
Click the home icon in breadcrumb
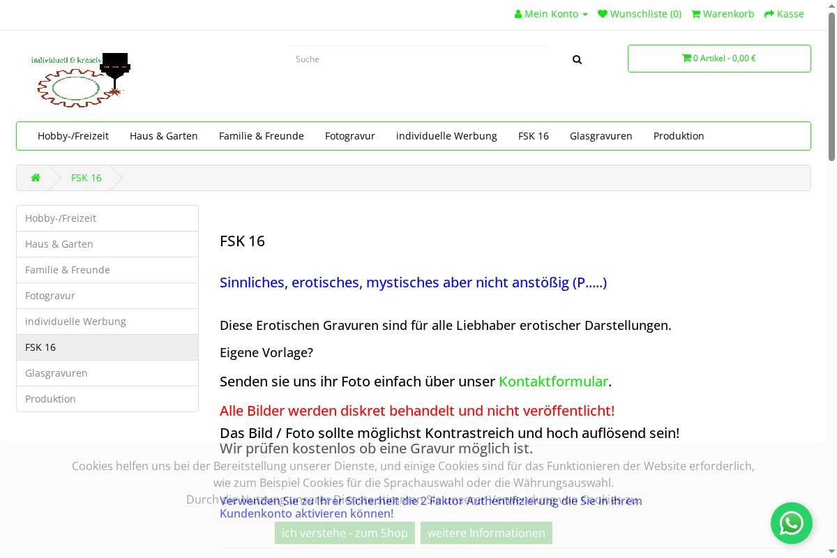click(36, 178)
